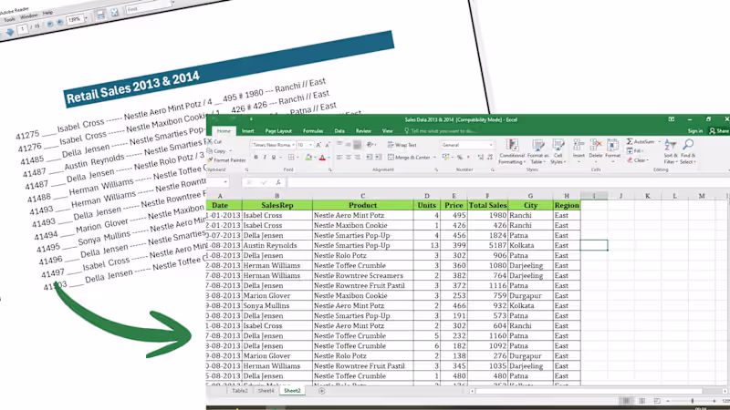Toggle Italic formatting in Excel
730x410 pixels.
pos(265,158)
